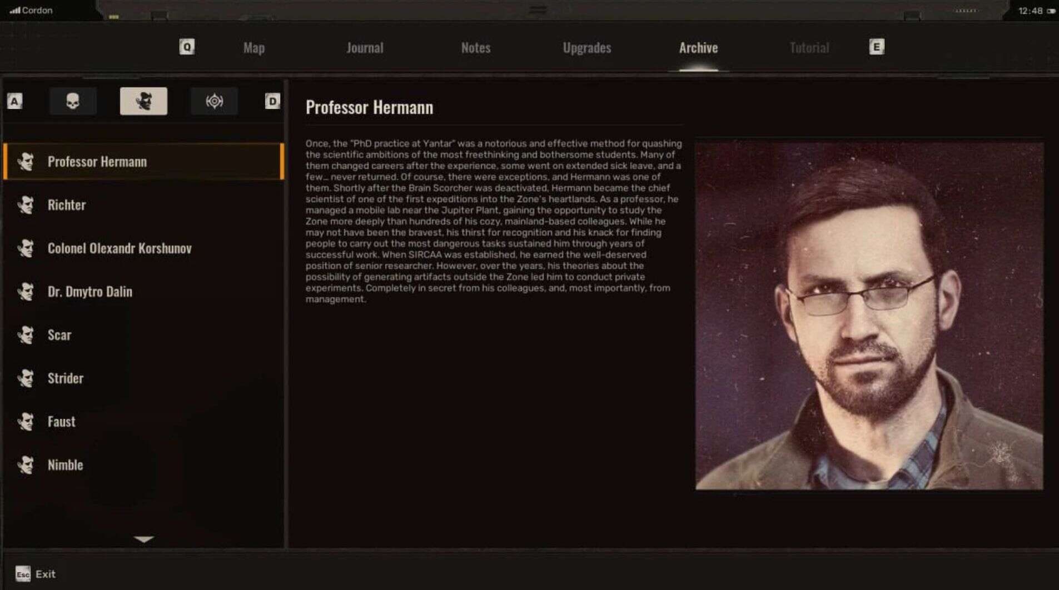Viewport: 1059px width, 590px height.
Task: Open the factions target category icon
Action: (x=214, y=101)
